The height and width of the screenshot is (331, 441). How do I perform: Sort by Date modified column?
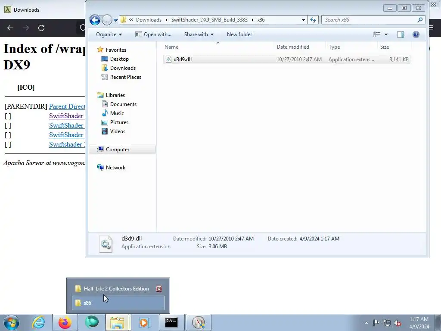click(x=300, y=47)
